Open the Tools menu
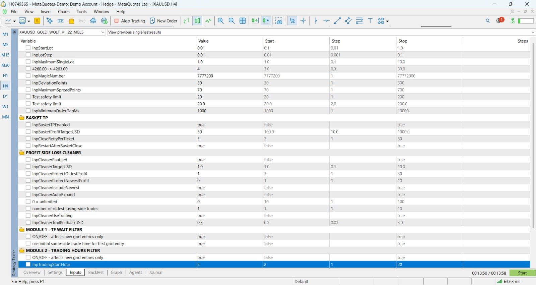536x285 pixels. click(82, 12)
